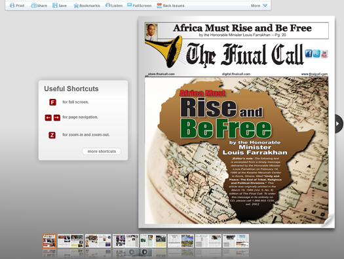Select the third thumbnail spread

[x=98, y=241]
